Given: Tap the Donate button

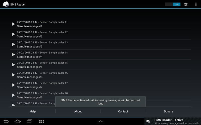Looking at the screenshot, I should coord(168,111).
